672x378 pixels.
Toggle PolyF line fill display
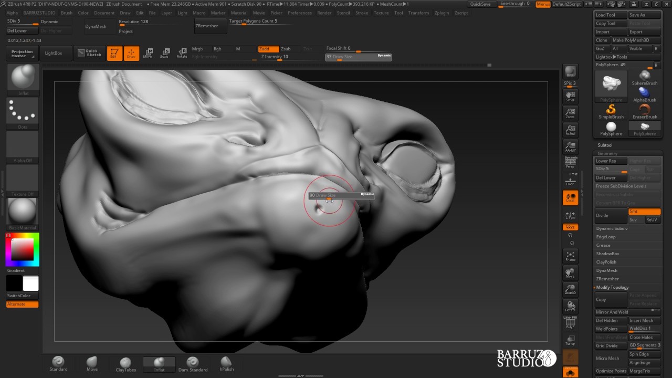[x=570, y=322]
